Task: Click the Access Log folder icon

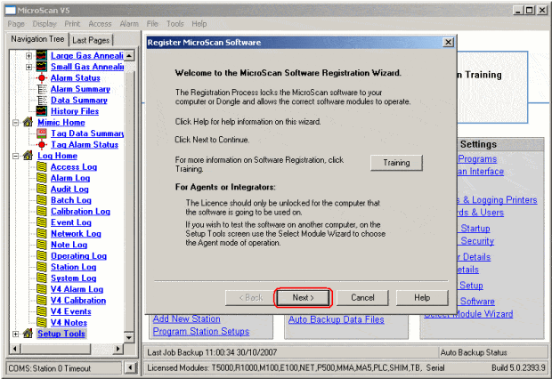Action: [41, 167]
